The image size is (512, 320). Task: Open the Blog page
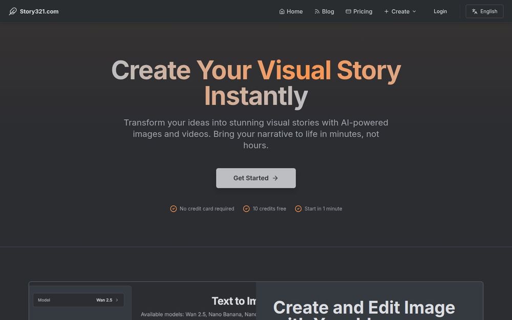324,11
